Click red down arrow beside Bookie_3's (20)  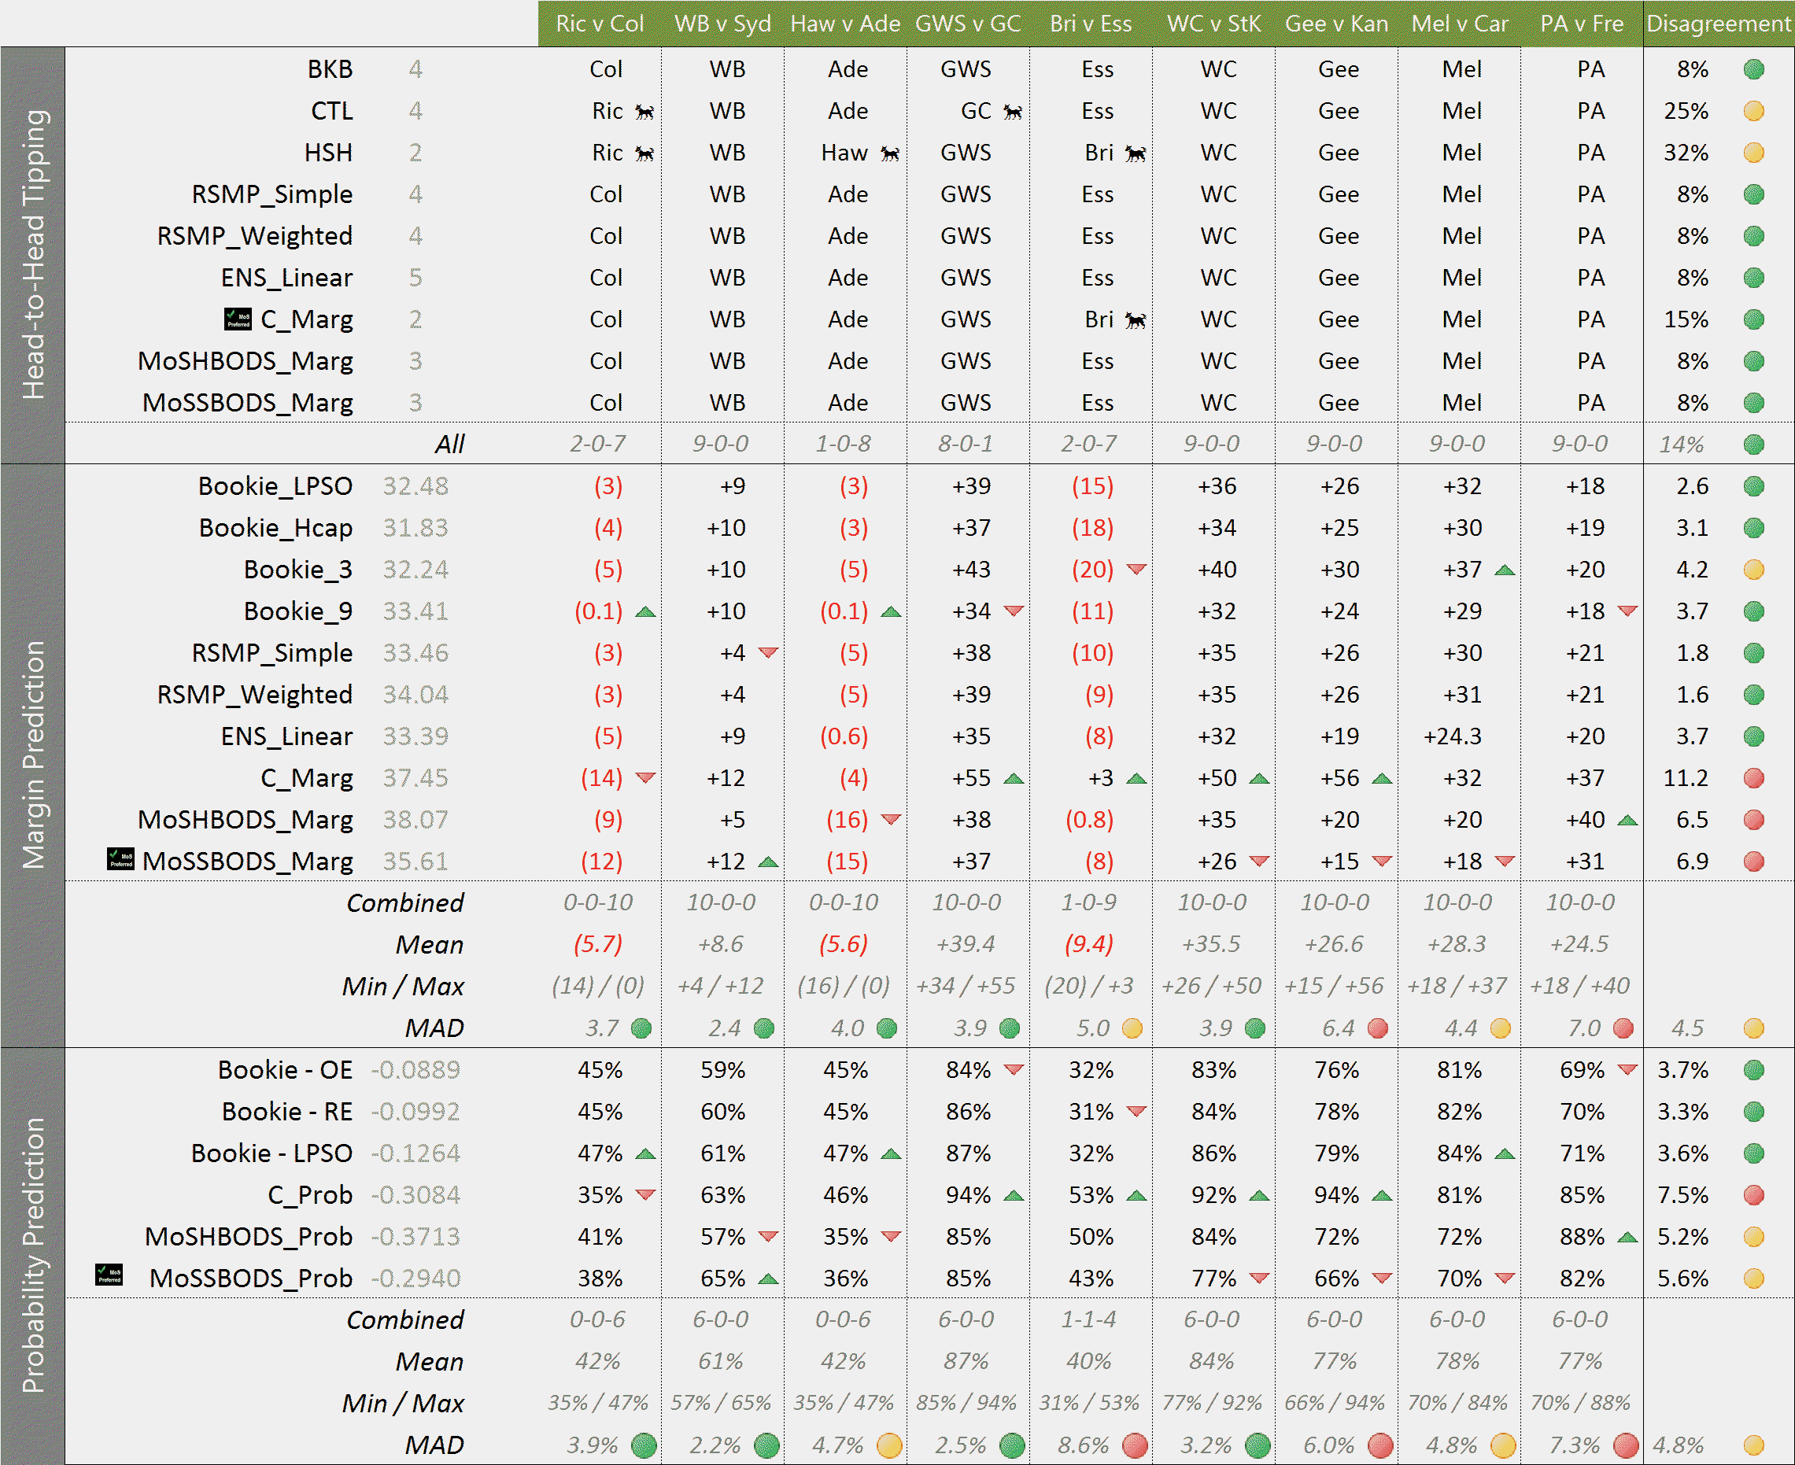tap(1137, 569)
